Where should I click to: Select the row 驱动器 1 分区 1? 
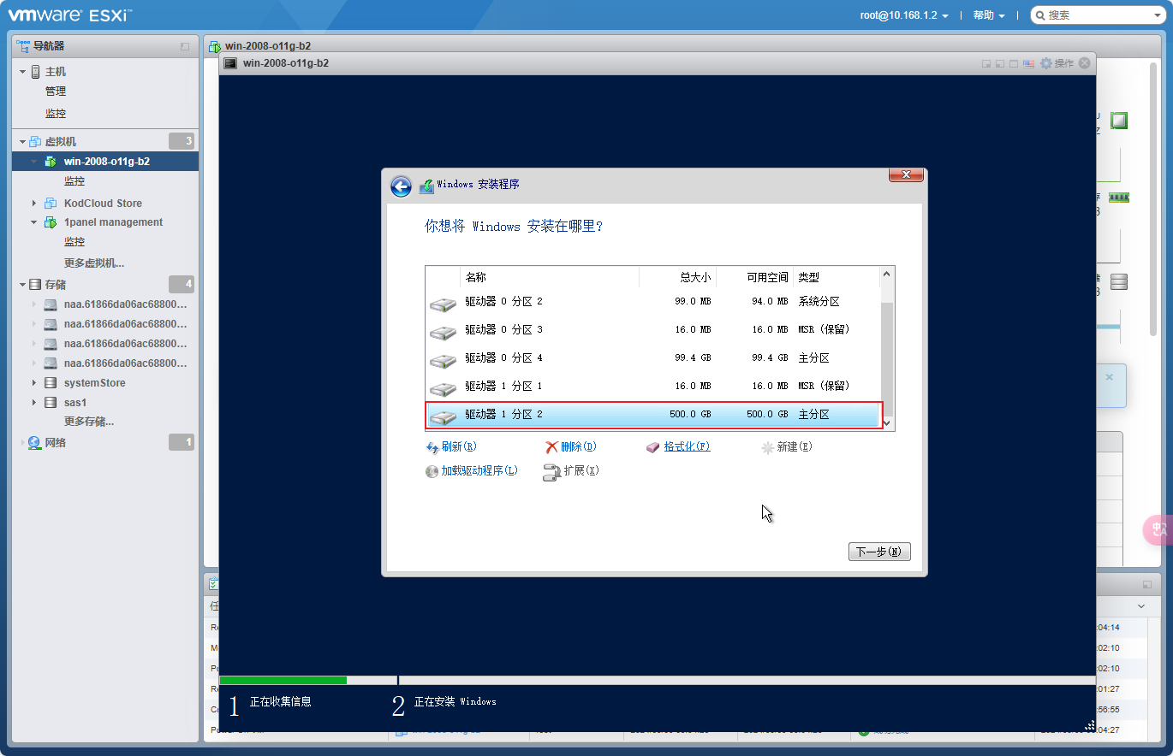tap(652, 387)
